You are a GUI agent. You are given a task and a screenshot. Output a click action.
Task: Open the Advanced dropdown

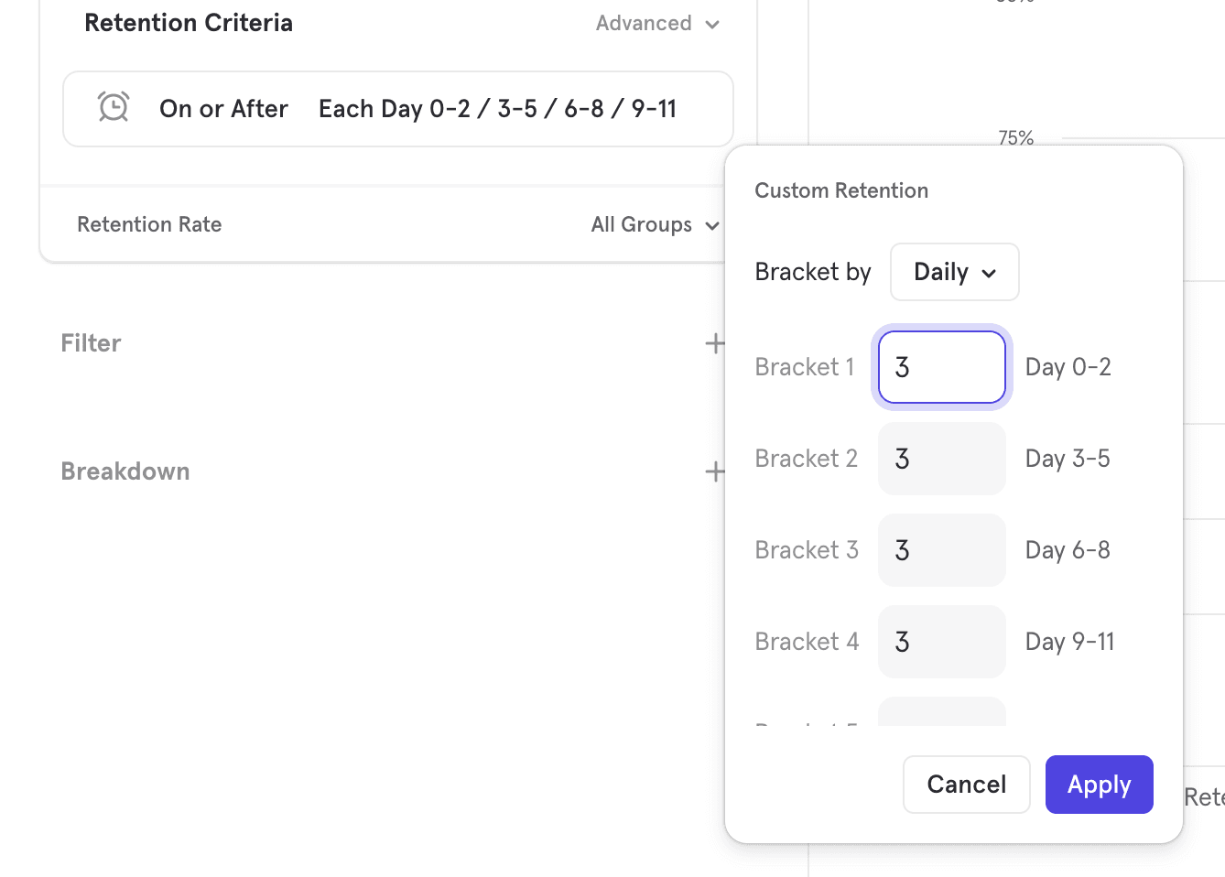pyautogui.click(x=657, y=24)
